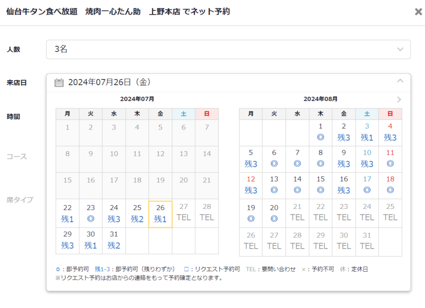
Task: Pick August 20 instant-booking date
Action: point(274,213)
